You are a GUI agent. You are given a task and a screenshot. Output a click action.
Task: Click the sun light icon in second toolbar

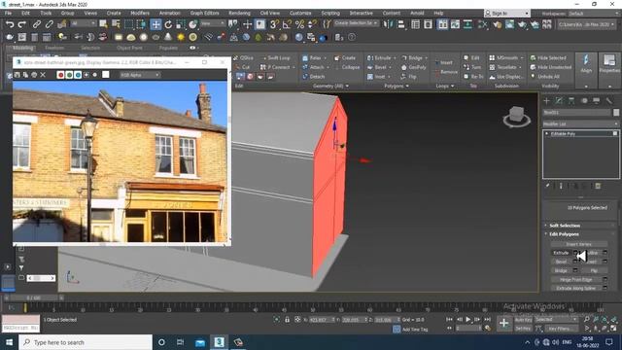pos(181,37)
